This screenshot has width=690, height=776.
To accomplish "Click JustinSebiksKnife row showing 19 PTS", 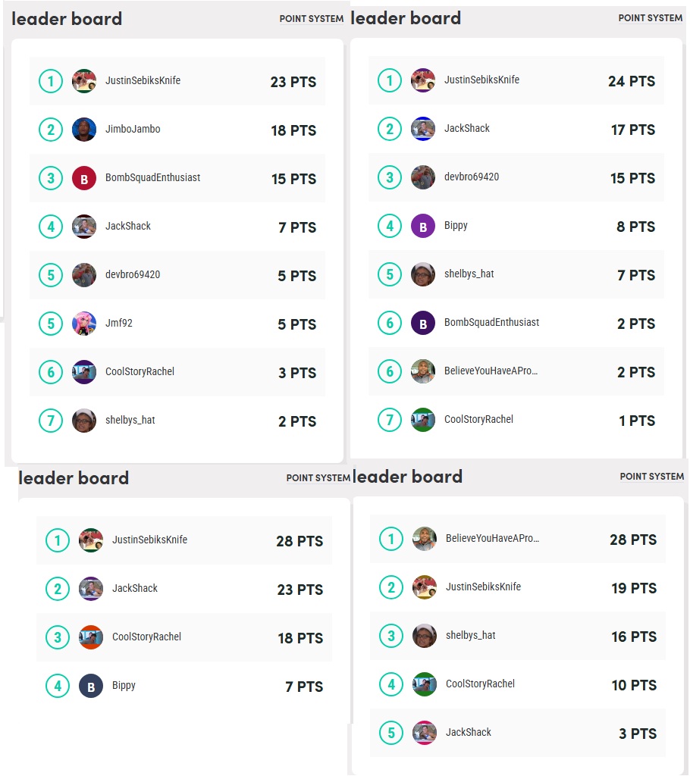I will [x=518, y=587].
